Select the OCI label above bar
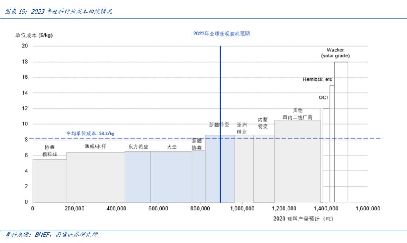This screenshot has height=243, width=407. pos(323,98)
